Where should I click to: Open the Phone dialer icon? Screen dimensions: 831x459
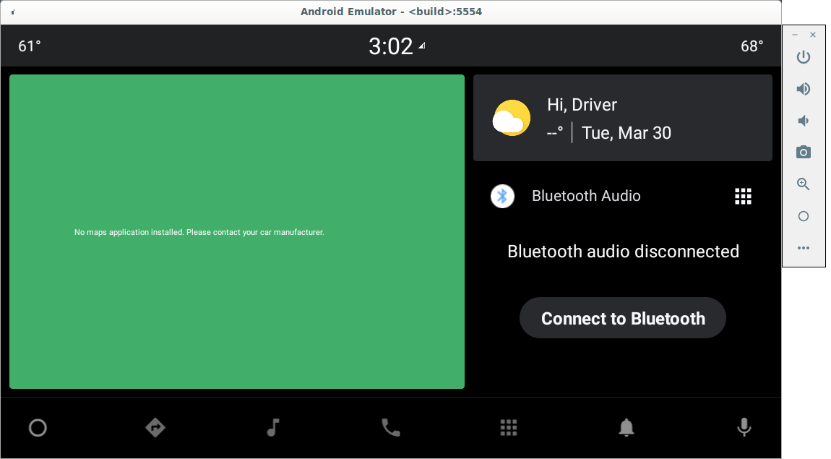tap(391, 428)
